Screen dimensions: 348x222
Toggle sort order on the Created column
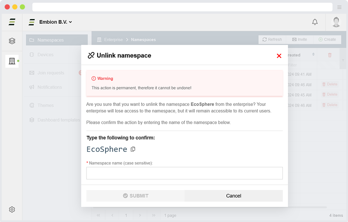(313, 55)
